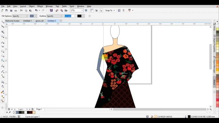Click the gray fill color swatch
This screenshot has height=123, width=219.
pos(32,16)
